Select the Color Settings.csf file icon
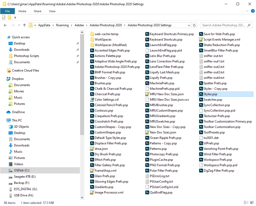Screen dimensions: 256x206 [92, 100]
